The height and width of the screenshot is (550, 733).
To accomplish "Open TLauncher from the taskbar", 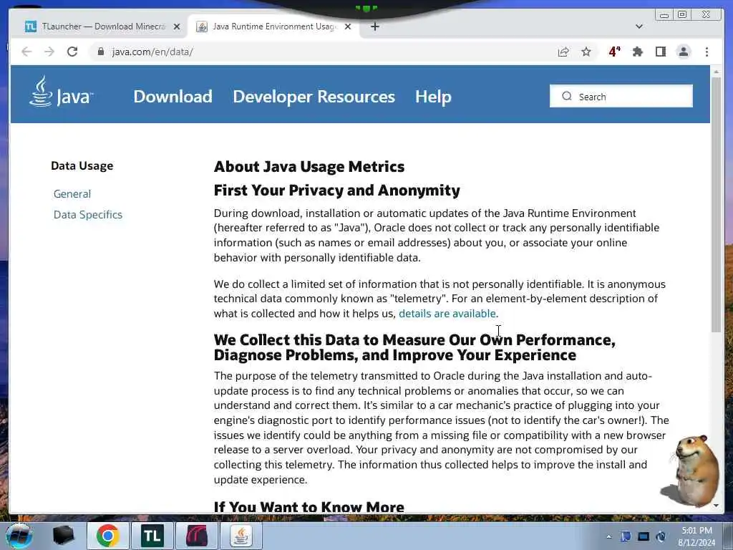I will 152,536.
